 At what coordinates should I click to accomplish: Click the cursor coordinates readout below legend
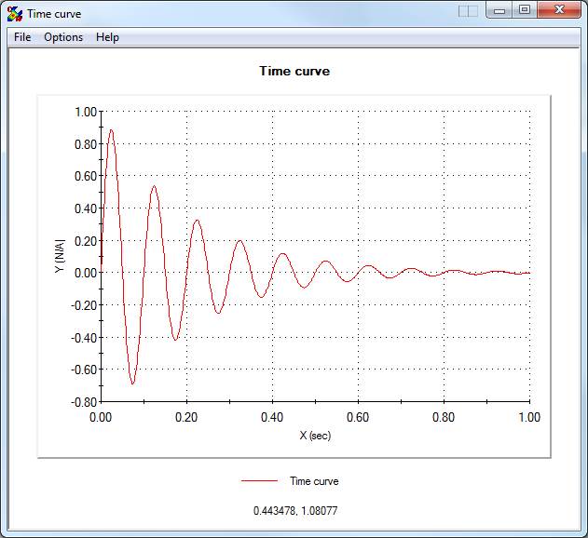pos(295,510)
